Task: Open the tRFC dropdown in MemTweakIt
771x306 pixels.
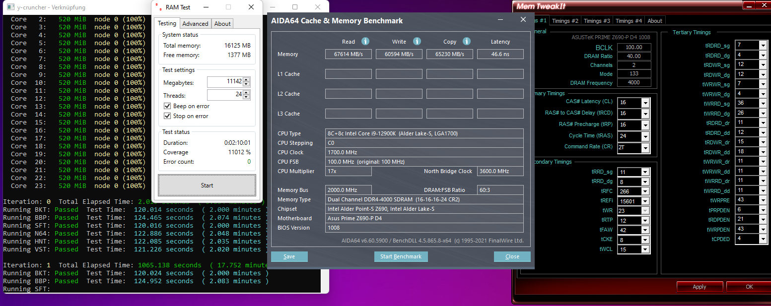Action: [644, 191]
